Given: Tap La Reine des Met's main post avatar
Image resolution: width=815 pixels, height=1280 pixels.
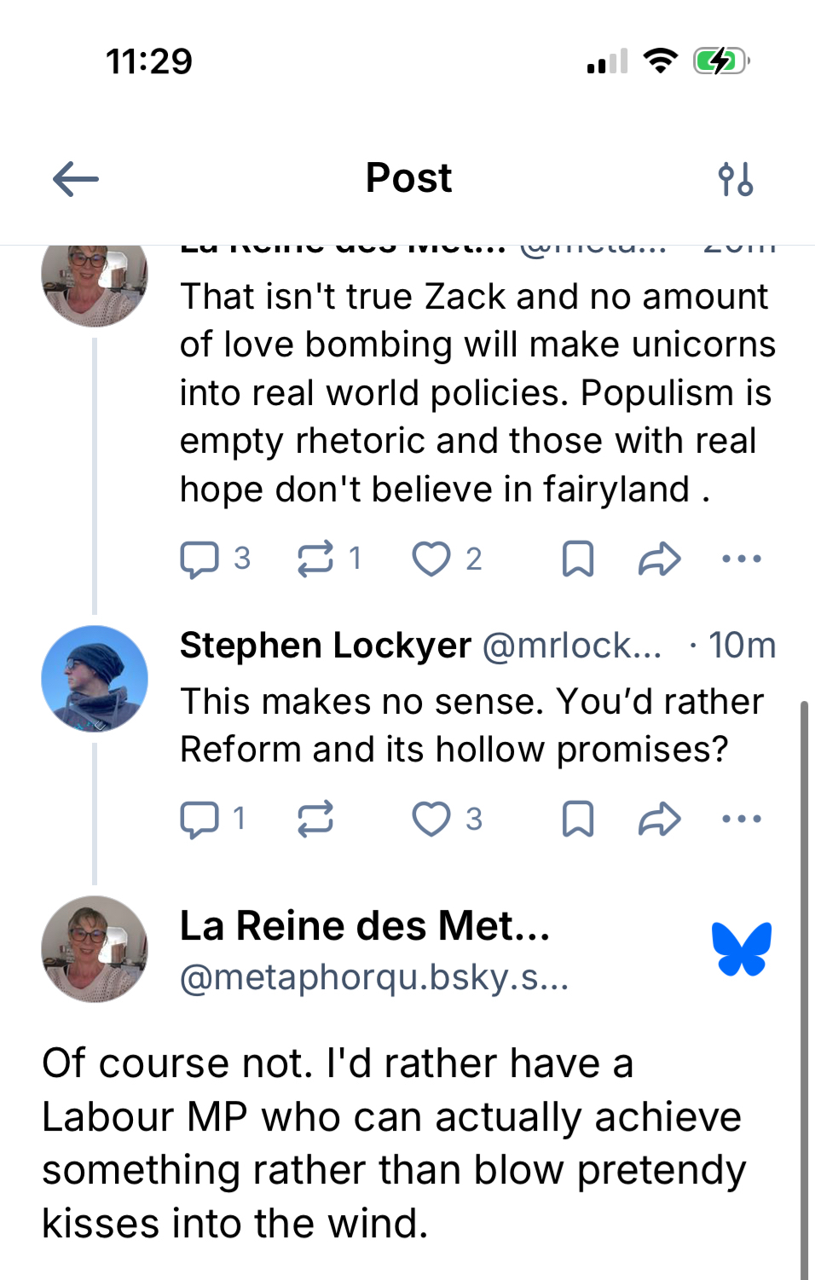Looking at the screenshot, I should click(x=95, y=948).
